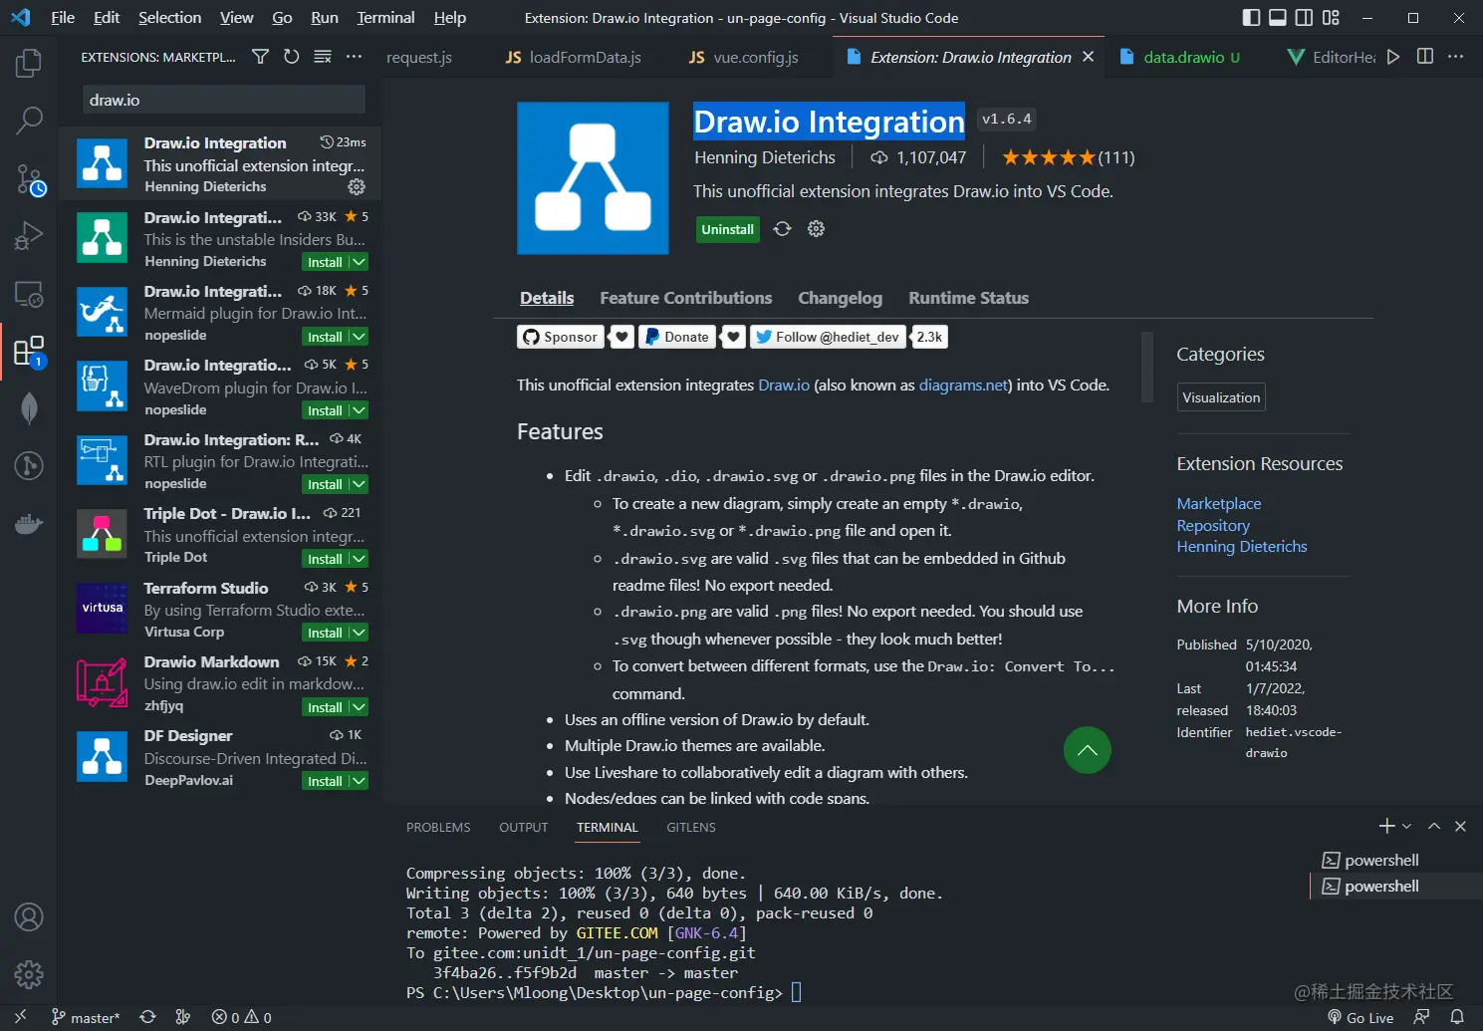
Task: Open the Selection menu
Action: point(169,18)
